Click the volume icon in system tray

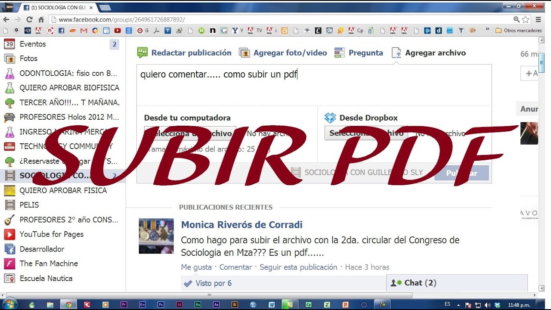pos(487,305)
